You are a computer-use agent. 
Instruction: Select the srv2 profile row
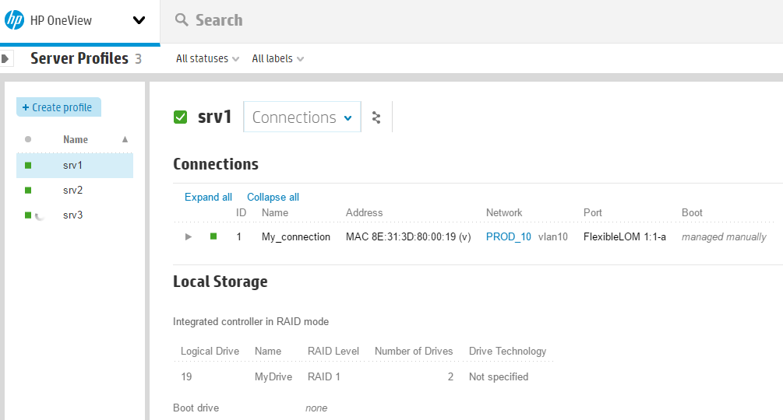click(75, 191)
